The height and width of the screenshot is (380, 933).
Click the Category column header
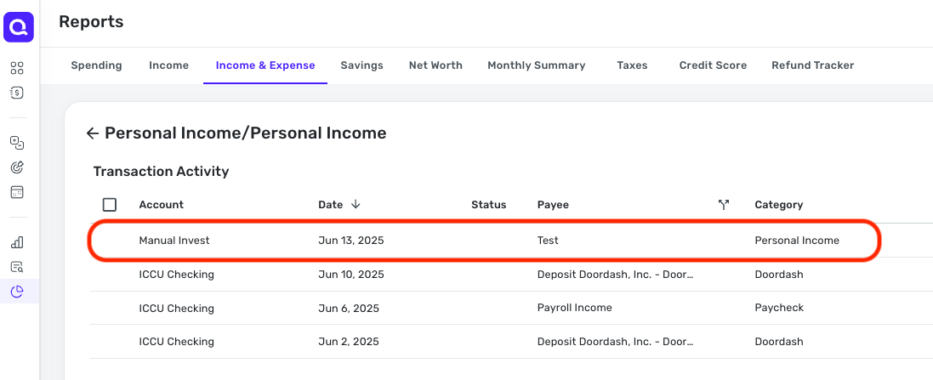(x=779, y=205)
